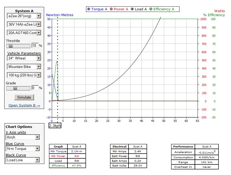Expand the X Axis units Km/h dropdown
Viewport: 231px width, 175px height.
tap(23, 137)
